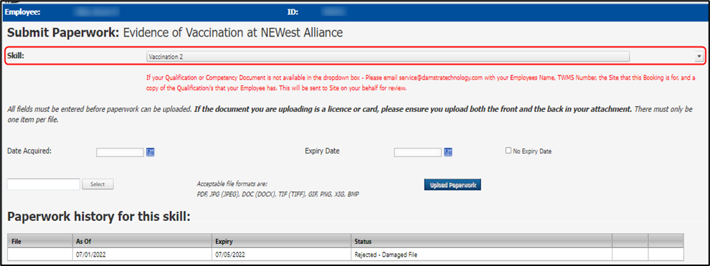Click the Submit Paperwork page title
Screen dimensions: 710x266
[x=175, y=32]
